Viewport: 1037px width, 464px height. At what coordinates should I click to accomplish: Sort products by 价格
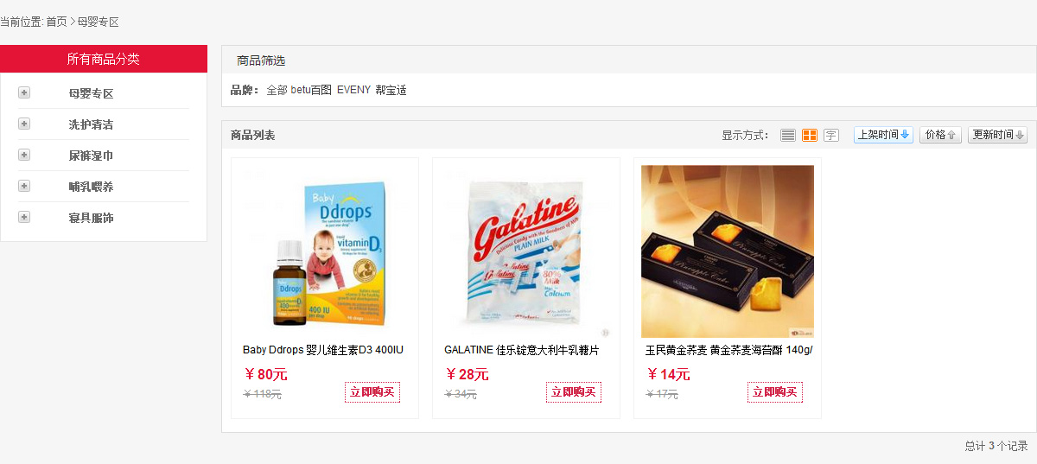[940, 135]
